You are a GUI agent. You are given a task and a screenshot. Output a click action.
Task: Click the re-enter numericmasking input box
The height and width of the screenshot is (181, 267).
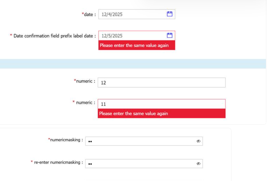(x=140, y=164)
